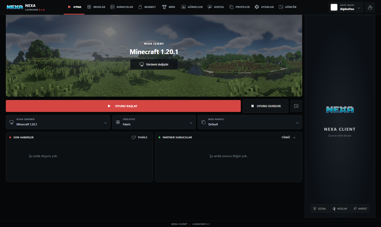Open the SKIN tab with the shirt icon
This screenshot has width=381, height=227.
[x=169, y=7]
